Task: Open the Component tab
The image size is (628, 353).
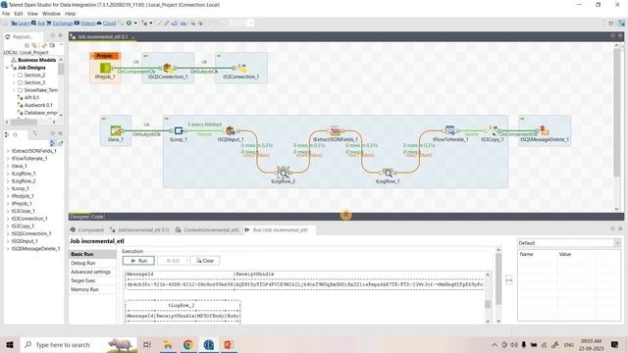Action: coord(87,230)
